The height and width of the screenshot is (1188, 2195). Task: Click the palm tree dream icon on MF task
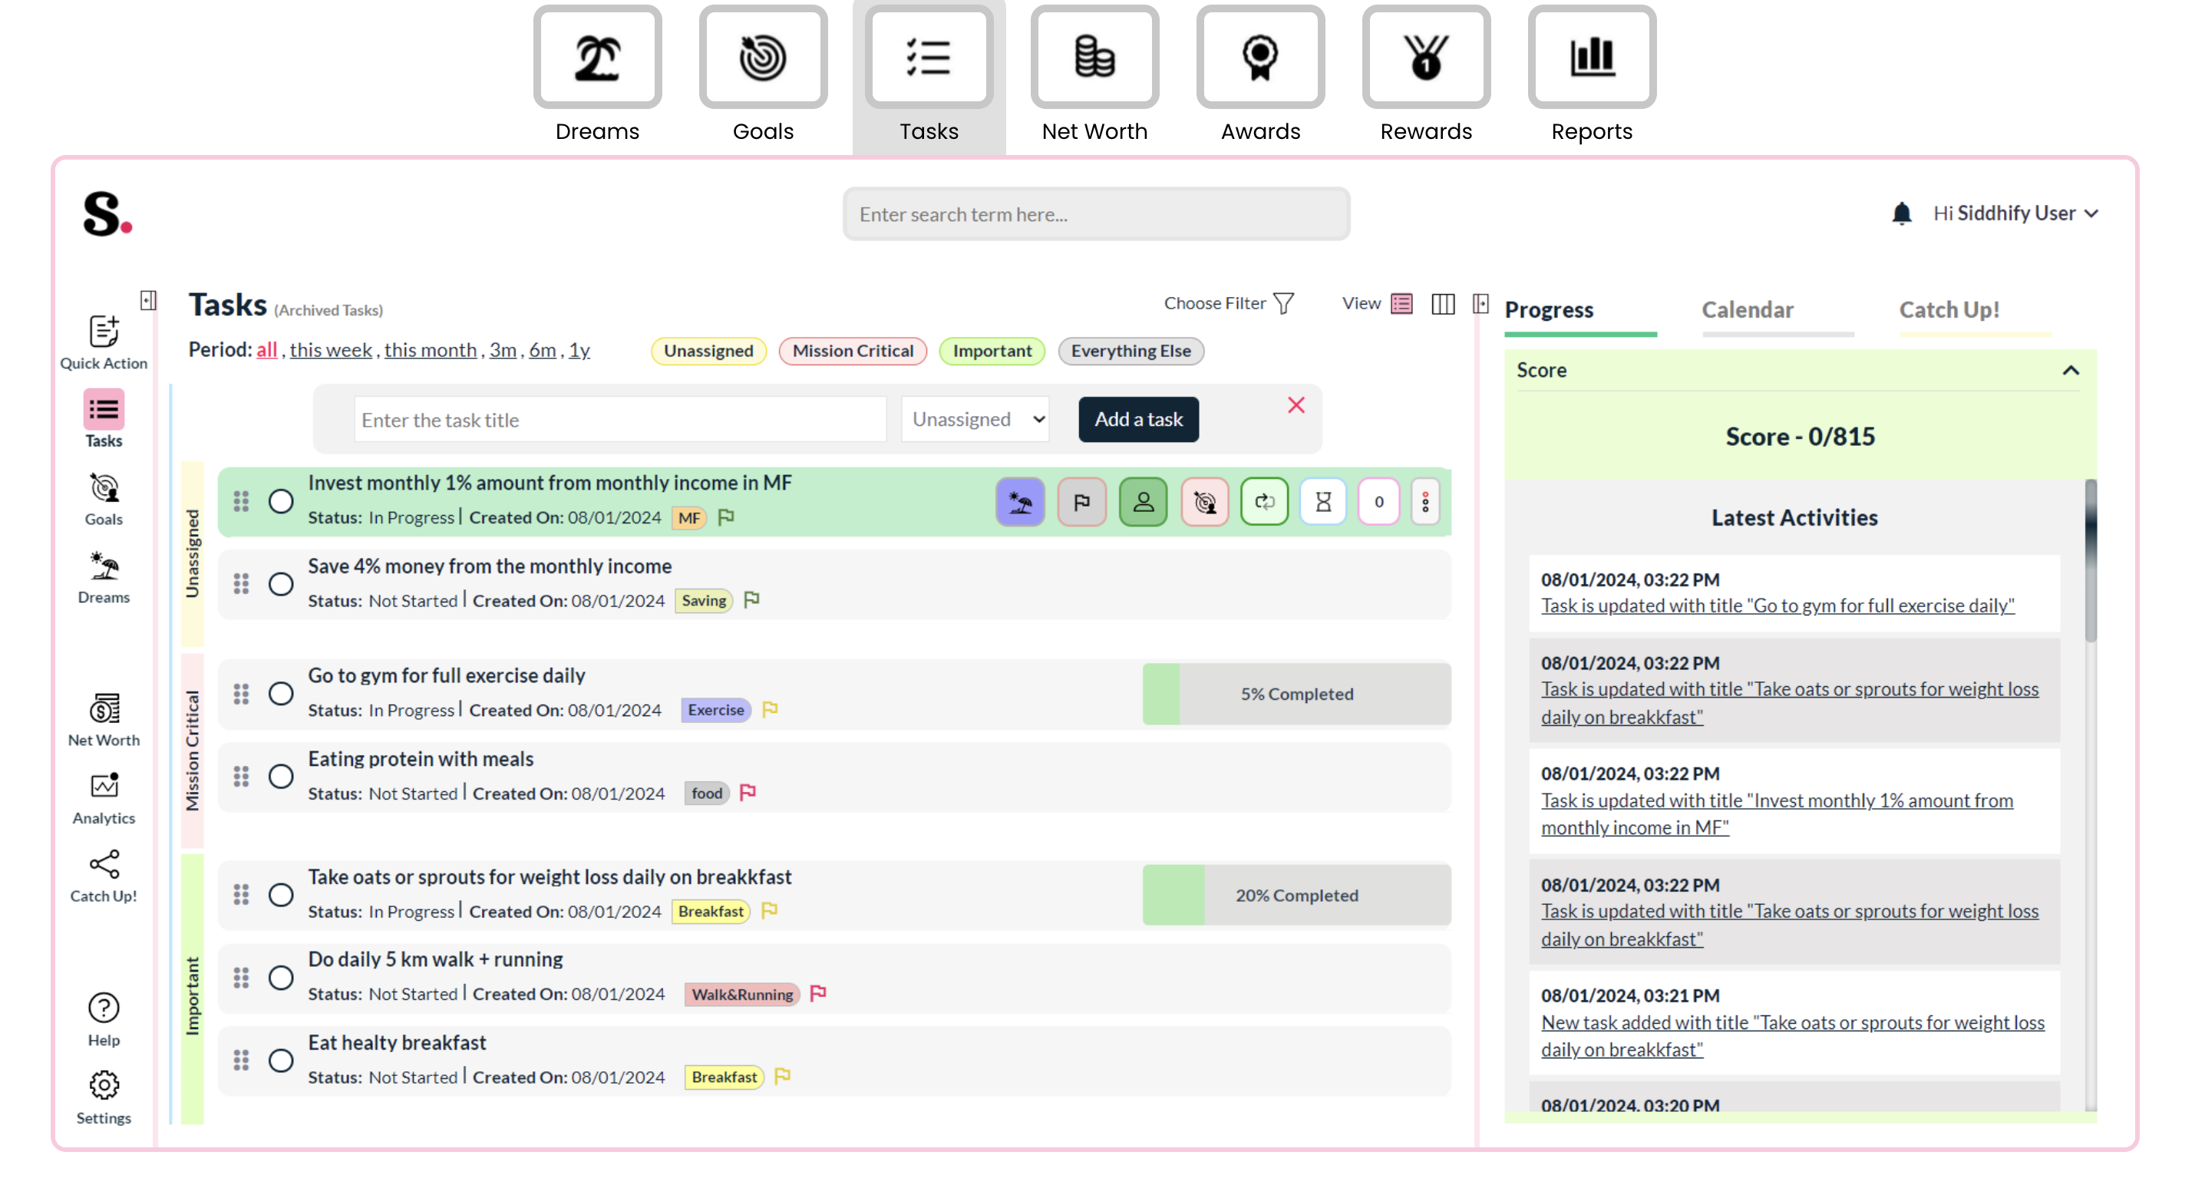point(1020,502)
